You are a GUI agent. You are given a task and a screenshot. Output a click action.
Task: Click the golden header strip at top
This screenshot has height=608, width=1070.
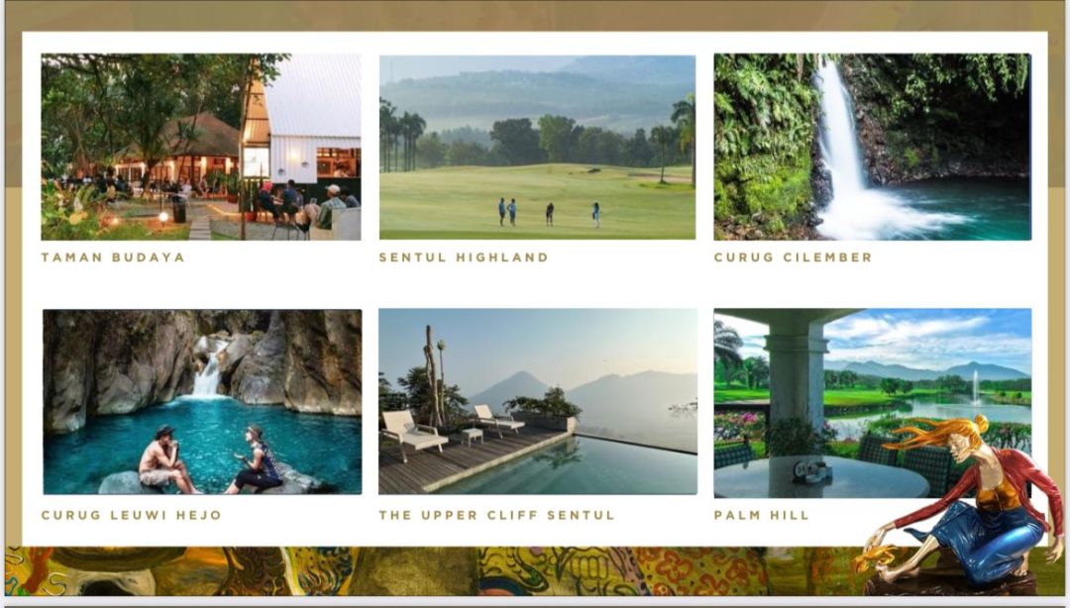pos(535,15)
